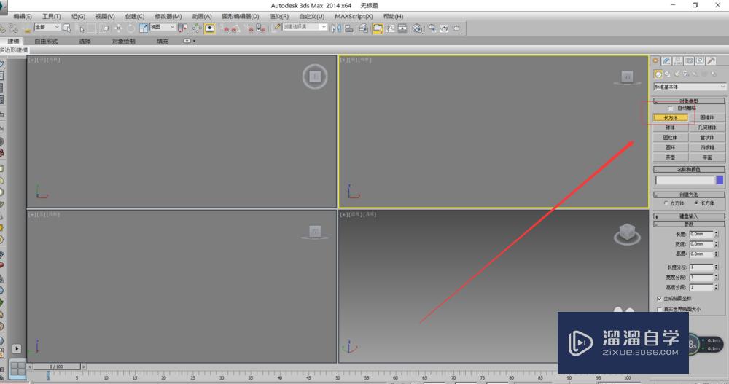The width and height of the screenshot is (729, 384).
Task: Open the Utilities hammer panel icon
Action: pos(711,61)
